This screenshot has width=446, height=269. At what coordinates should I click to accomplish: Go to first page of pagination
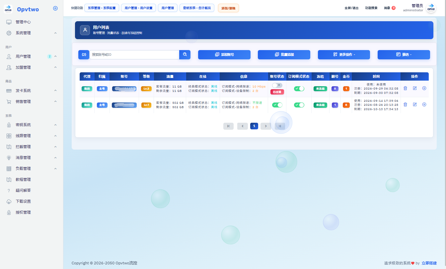coord(228,126)
